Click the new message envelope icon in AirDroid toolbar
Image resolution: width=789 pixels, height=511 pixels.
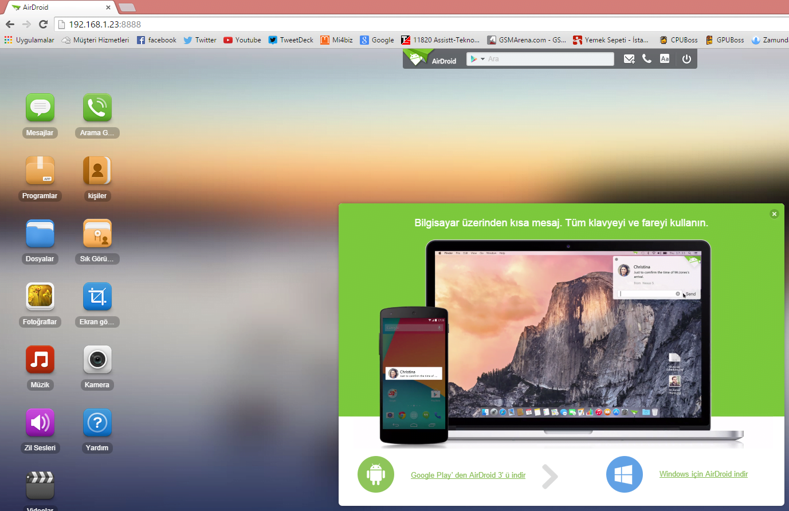tap(629, 59)
